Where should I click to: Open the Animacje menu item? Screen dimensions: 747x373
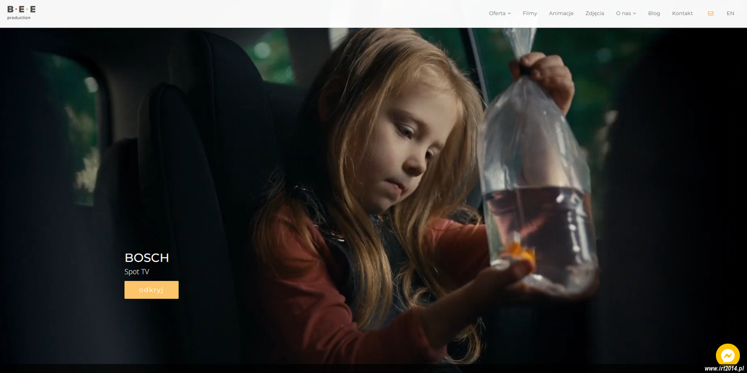coord(561,13)
